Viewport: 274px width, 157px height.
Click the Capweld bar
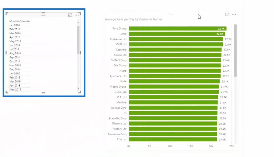(175, 50)
